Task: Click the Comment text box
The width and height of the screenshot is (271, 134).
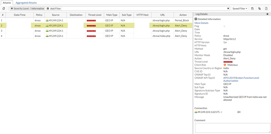Action: point(233,128)
